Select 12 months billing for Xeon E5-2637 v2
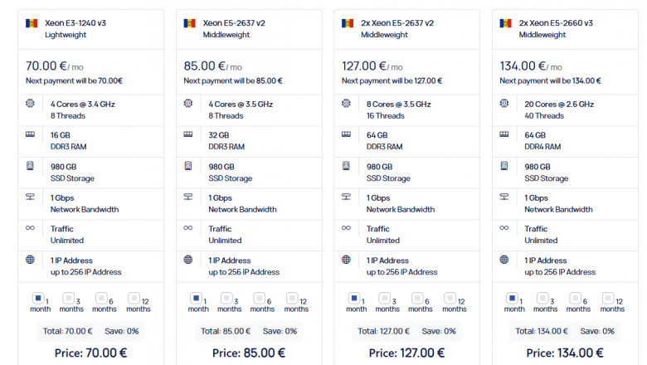Image resolution: width=647 pixels, height=365 pixels. pos(292,298)
